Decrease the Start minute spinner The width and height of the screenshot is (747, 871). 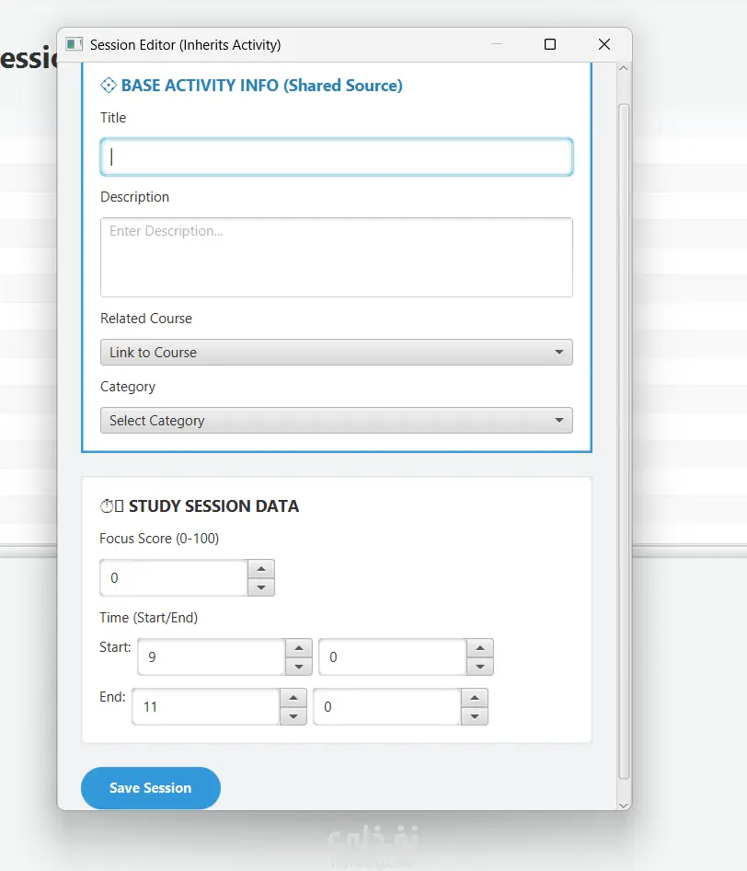tap(480, 666)
